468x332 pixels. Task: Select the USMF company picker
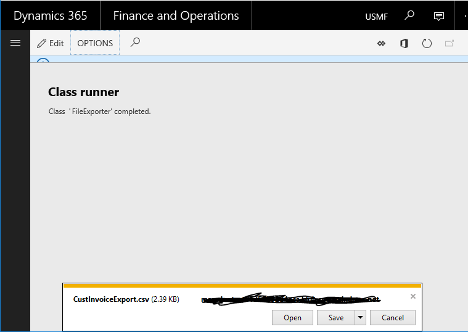click(376, 17)
